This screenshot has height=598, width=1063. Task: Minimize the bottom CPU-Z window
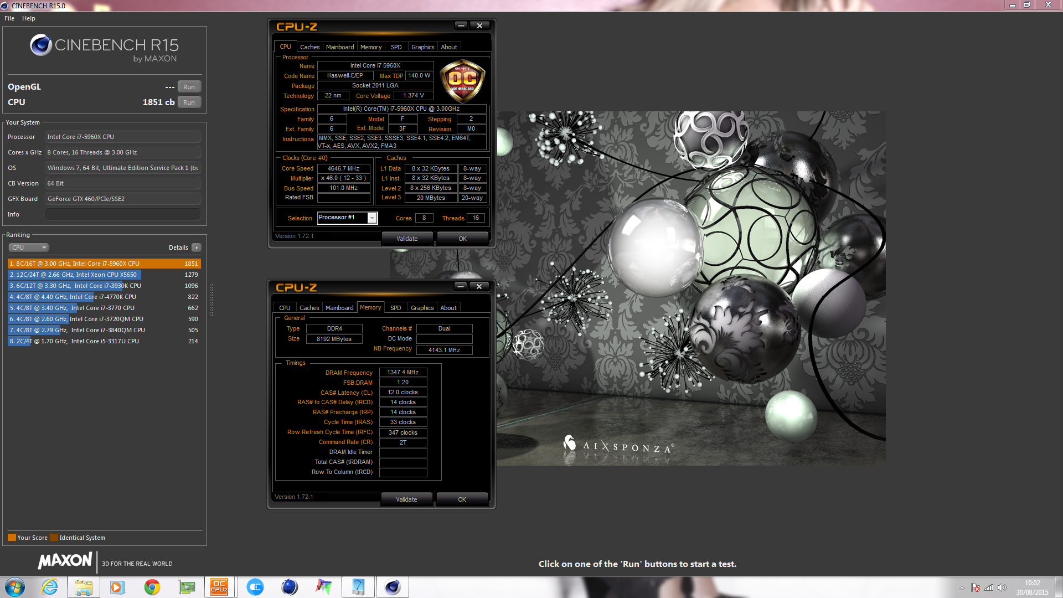tap(461, 286)
